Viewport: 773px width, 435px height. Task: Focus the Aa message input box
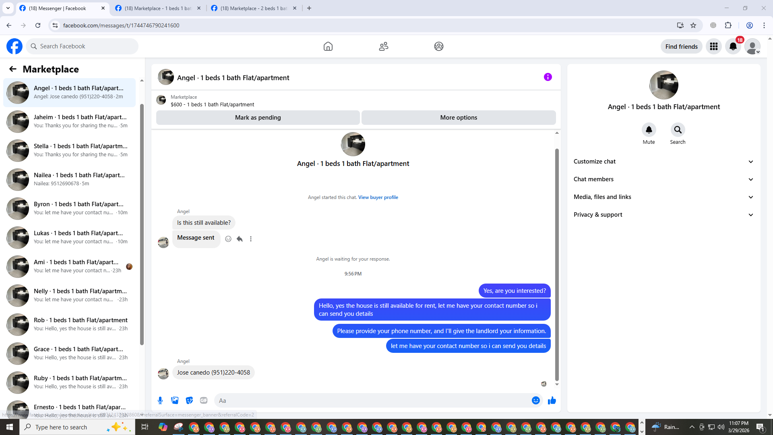coord(373,400)
